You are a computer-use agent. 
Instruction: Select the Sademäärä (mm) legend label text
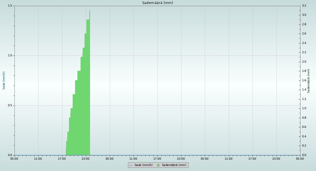pyautogui.click(x=174, y=165)
